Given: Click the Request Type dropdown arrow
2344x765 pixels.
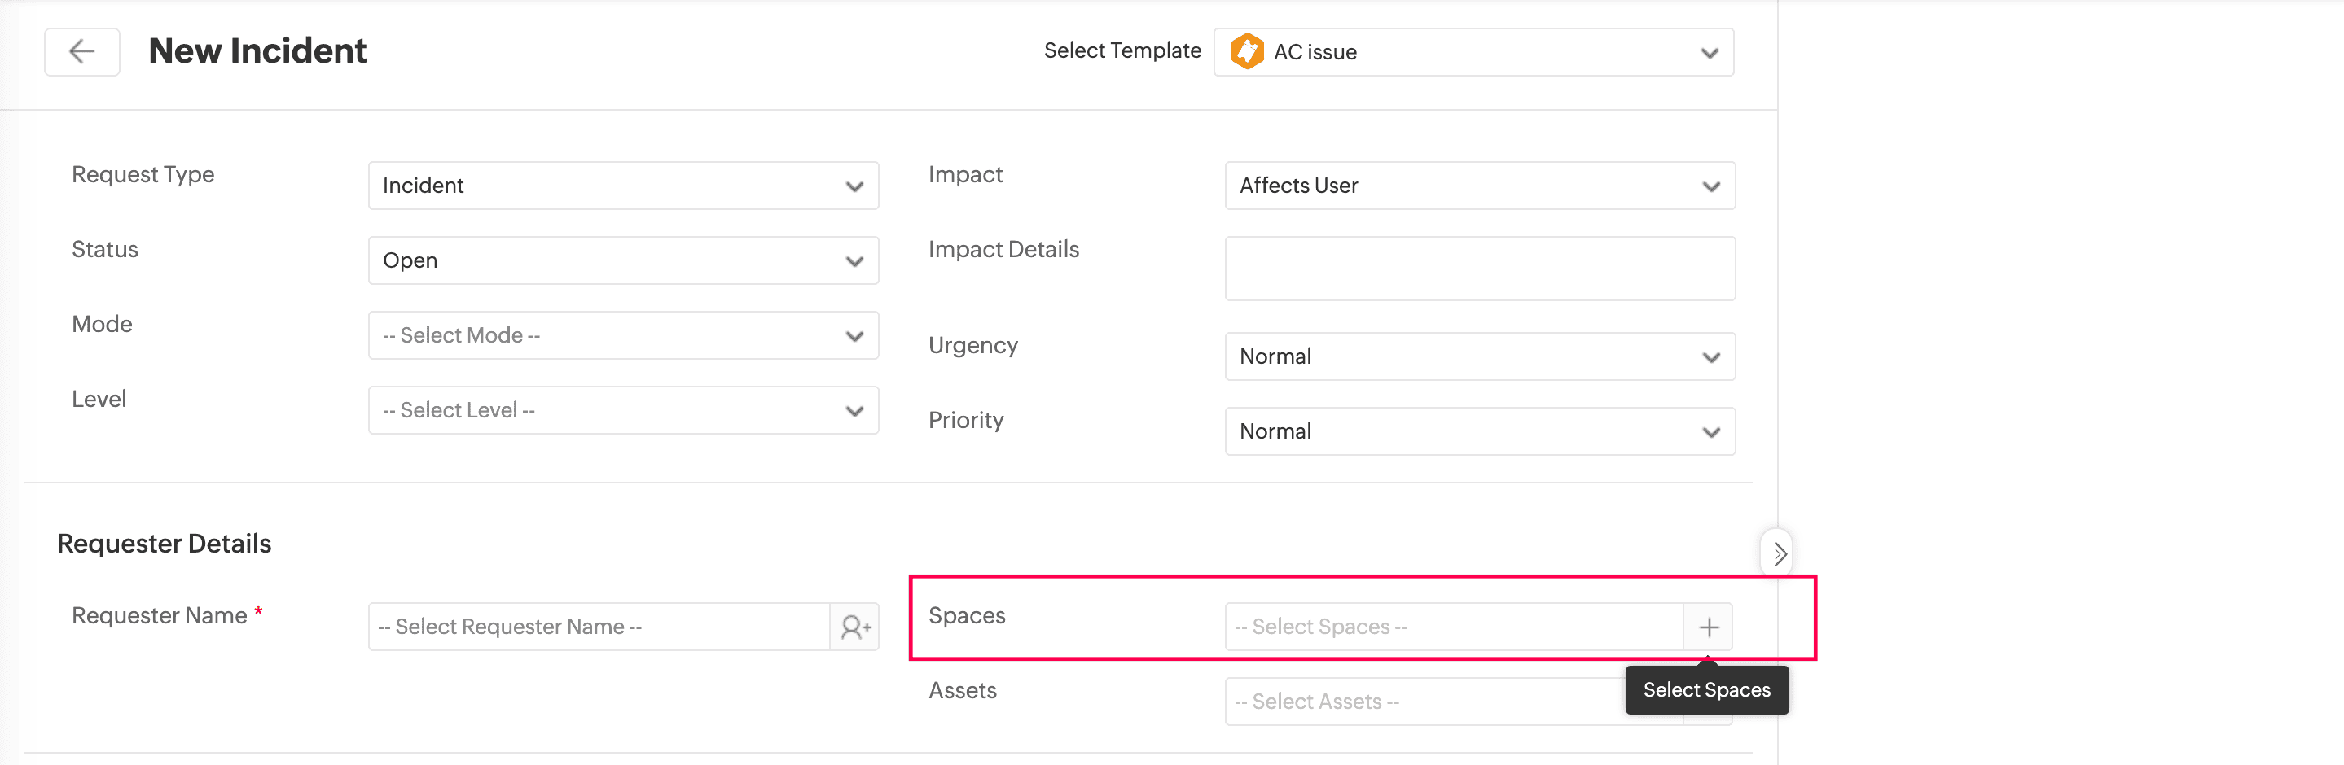Looking at the screenshot, I should coord(854,186).
